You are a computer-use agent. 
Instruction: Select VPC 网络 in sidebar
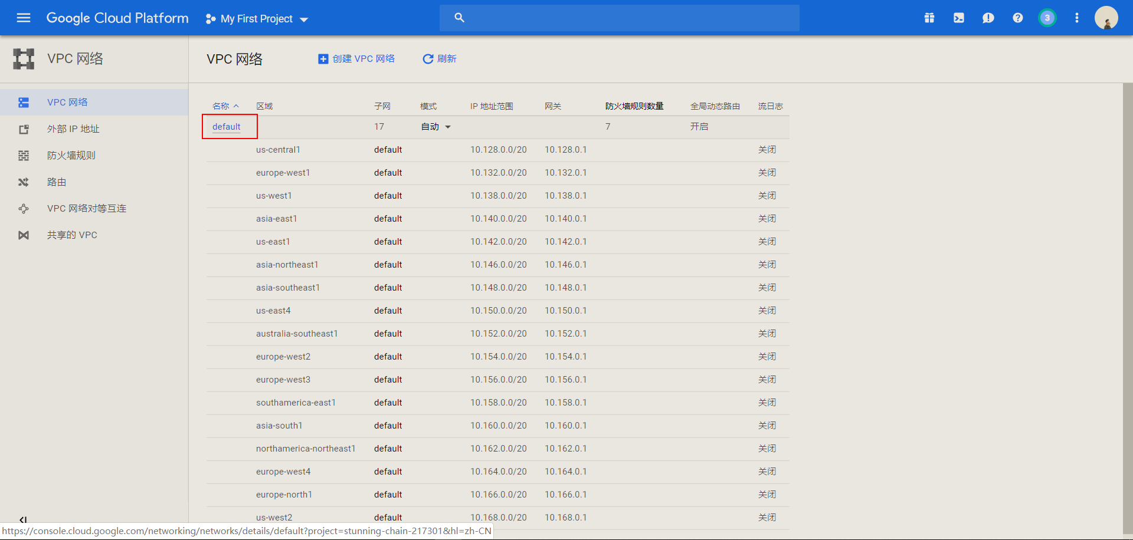94,102
